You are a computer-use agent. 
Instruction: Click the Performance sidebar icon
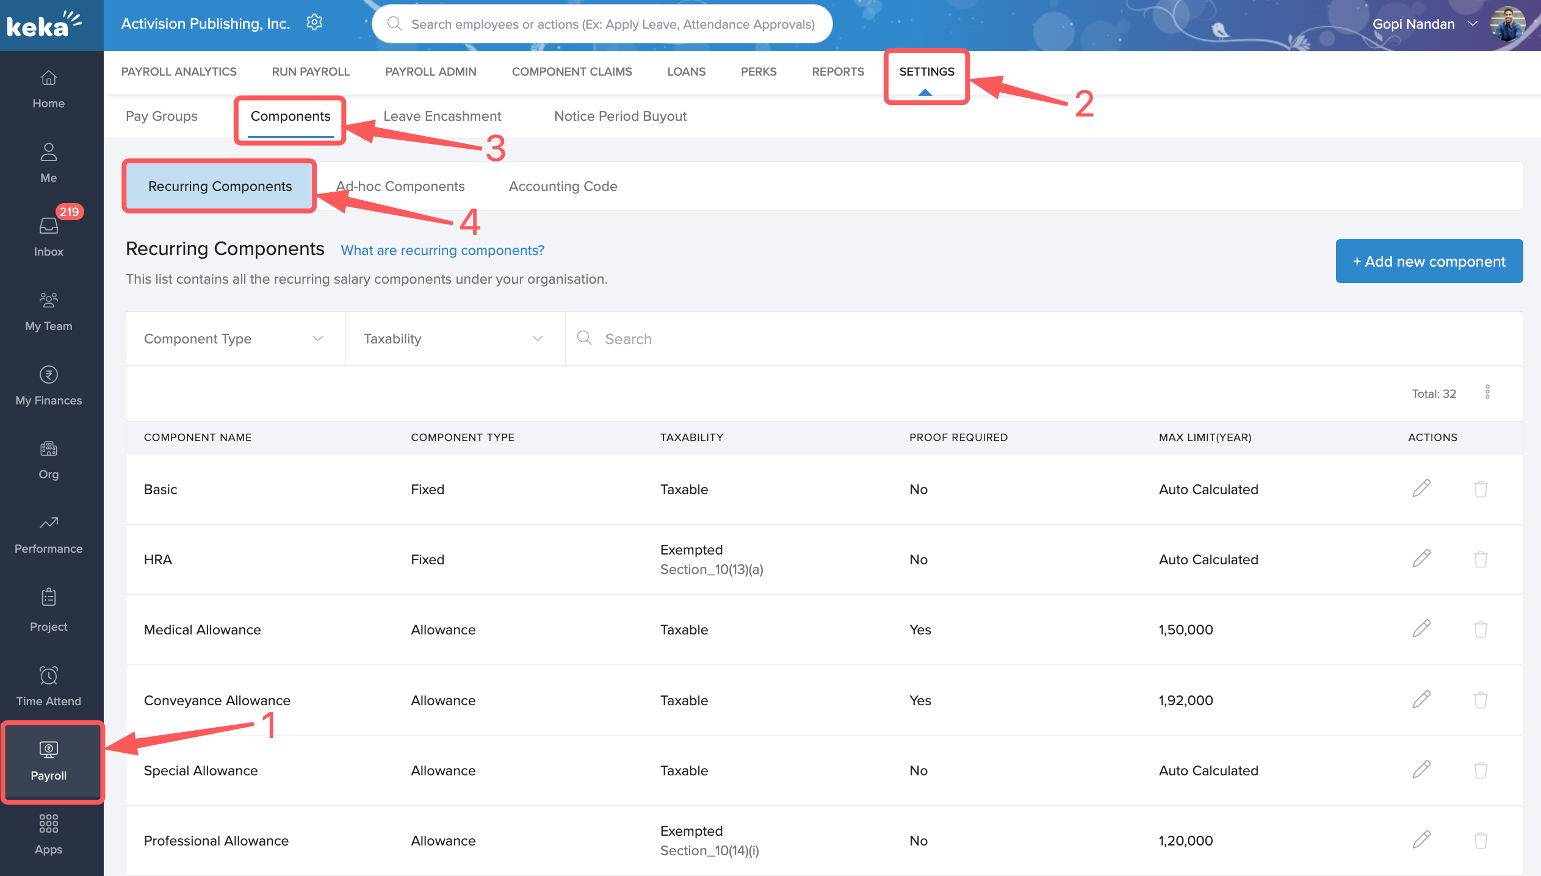[x=49, y=523]
